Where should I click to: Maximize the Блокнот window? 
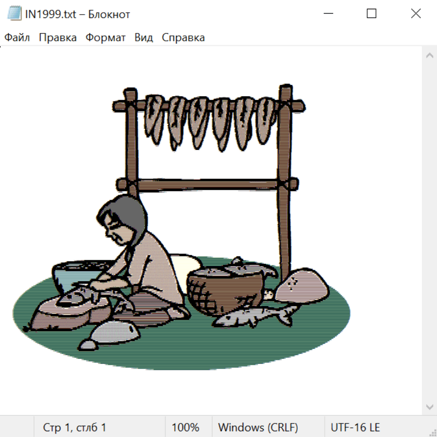[371, 14]
